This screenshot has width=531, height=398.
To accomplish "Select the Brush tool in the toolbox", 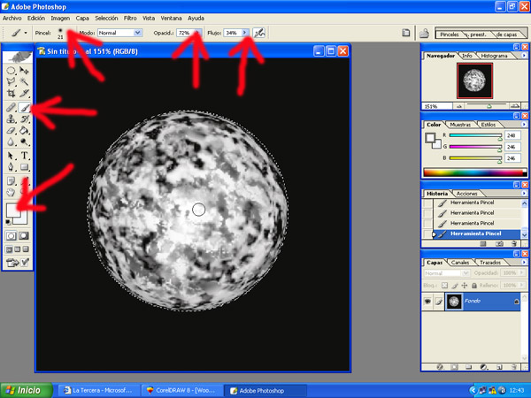I will click(24, 108).
